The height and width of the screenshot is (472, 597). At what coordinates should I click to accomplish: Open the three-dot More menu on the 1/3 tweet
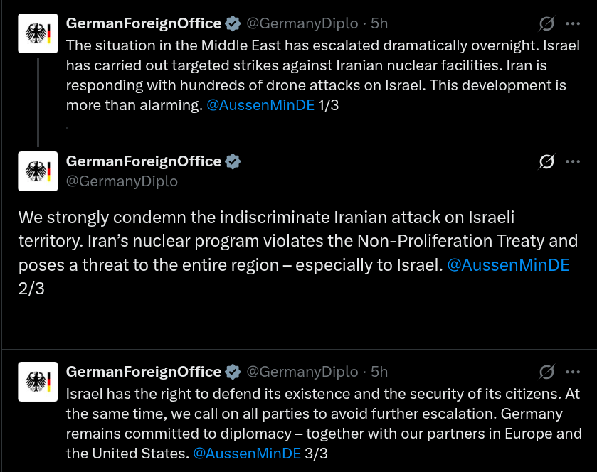pos(573,24)
